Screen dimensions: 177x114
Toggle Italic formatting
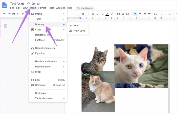tap(98, 14)
